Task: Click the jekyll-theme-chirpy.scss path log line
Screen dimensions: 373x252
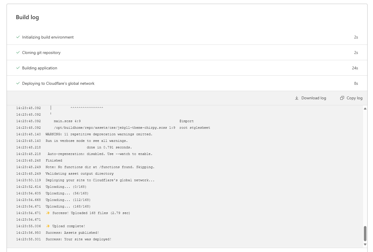Action: tap(114, 128)
